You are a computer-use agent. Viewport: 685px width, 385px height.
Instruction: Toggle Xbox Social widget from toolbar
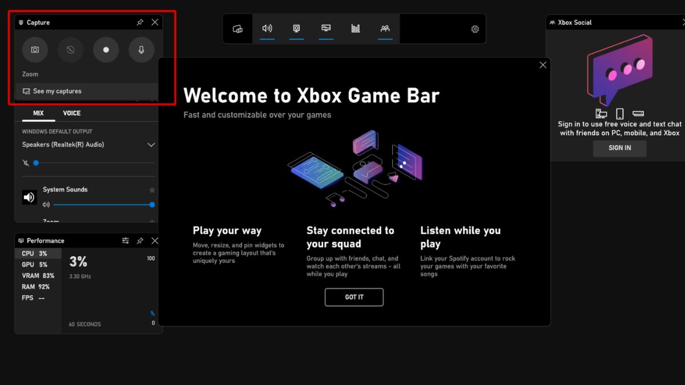click(385, 29)
